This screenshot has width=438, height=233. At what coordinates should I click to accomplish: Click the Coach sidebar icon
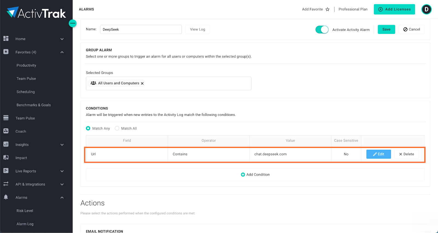point(6,131)
